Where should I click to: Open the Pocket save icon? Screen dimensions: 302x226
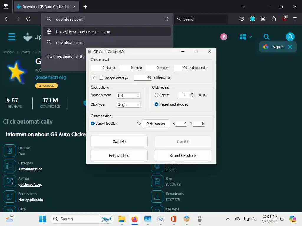242,19
